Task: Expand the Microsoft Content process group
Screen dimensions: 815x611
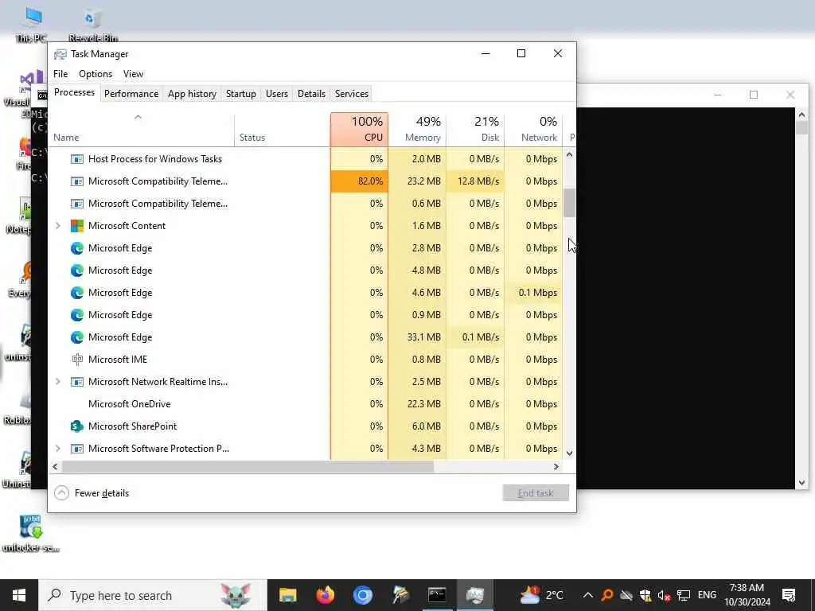Action: click(x=57, y=225)
